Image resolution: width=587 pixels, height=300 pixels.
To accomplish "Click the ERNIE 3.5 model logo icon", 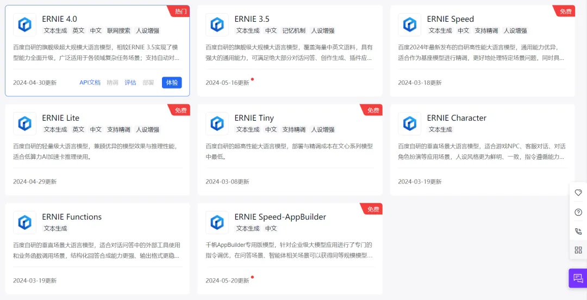I will (x=217, y=24).
